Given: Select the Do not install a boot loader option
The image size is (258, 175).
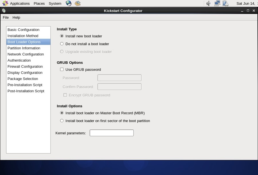Looking at the screenshot, I should coord(62,44).
